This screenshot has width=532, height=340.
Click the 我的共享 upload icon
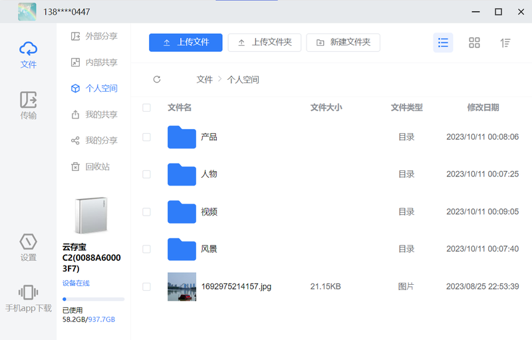75,114
